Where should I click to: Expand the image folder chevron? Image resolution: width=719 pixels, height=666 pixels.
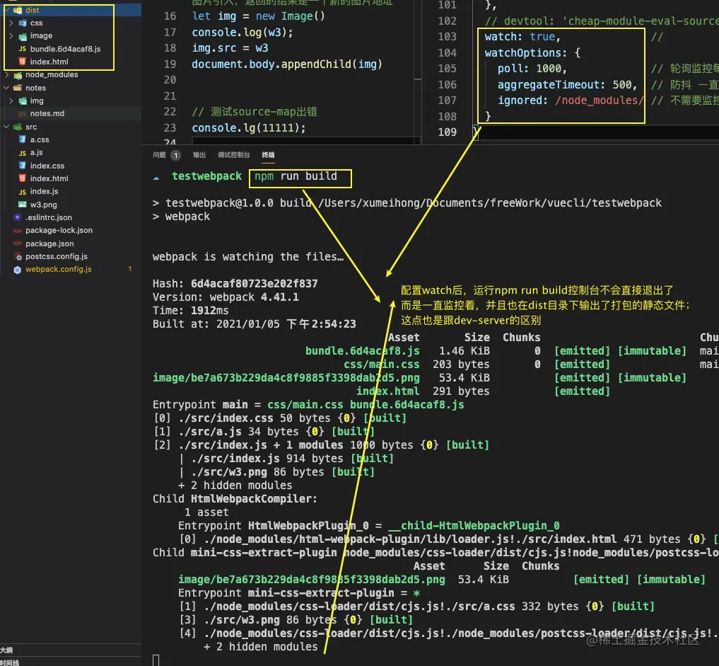(x=11, y=35)
